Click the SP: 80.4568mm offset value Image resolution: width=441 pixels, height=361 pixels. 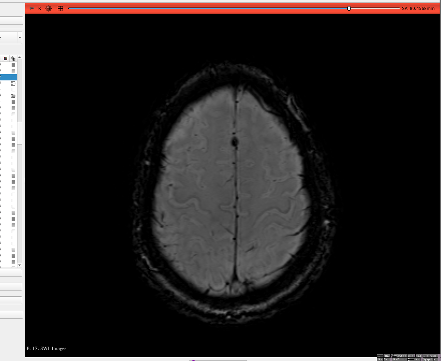418,9
